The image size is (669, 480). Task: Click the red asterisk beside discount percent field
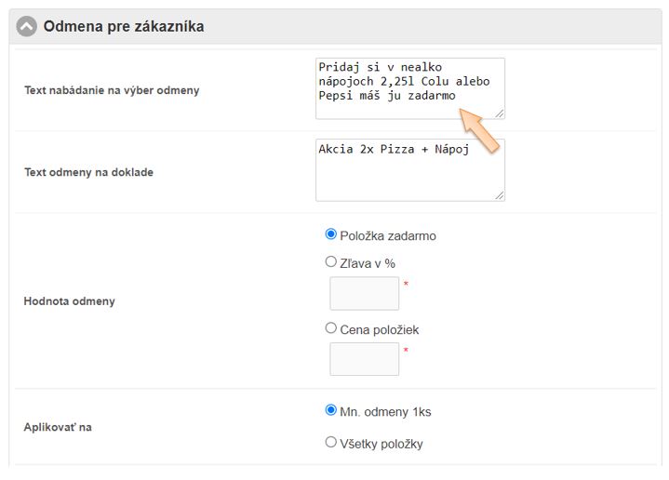tap(406, 285)
